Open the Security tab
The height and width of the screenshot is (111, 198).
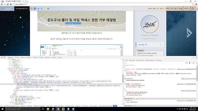[54, 57]
